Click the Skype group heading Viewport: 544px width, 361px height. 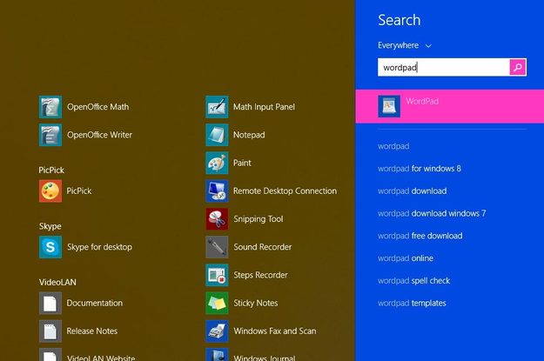(50, 226)
